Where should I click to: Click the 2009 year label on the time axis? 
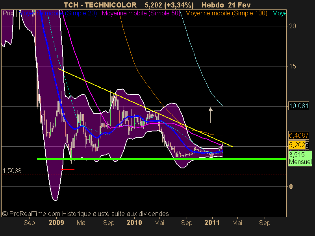(x=56, y=223)
